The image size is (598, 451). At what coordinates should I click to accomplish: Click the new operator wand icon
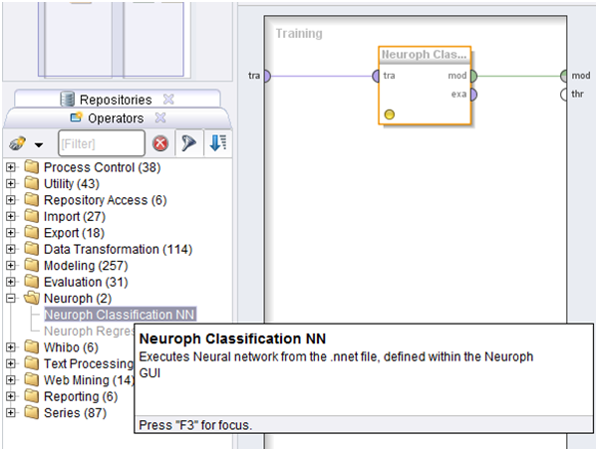(x=17, y=145)
